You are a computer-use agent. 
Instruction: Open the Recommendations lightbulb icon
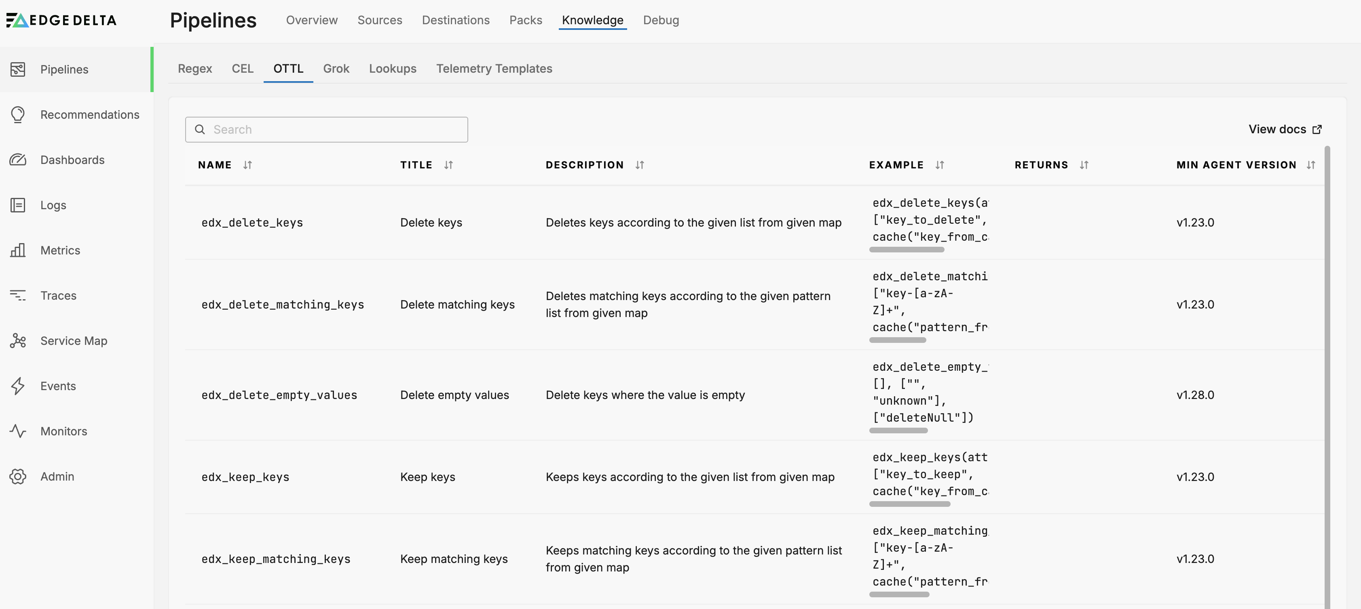coord(17,115)
